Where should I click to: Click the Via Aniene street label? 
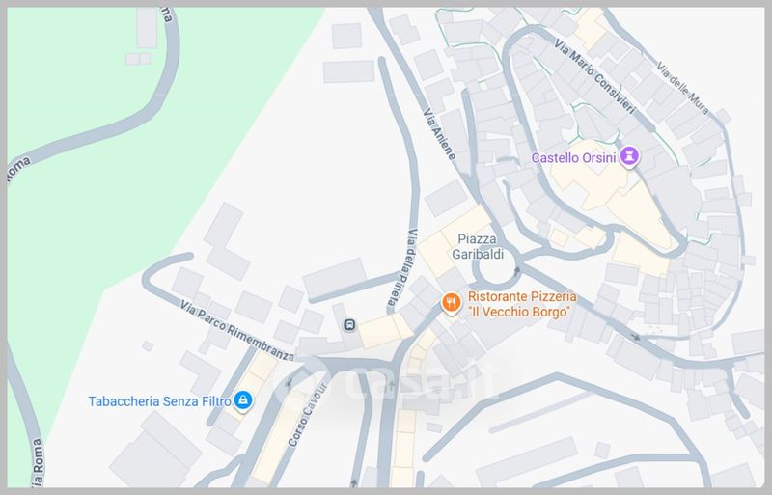439,133
